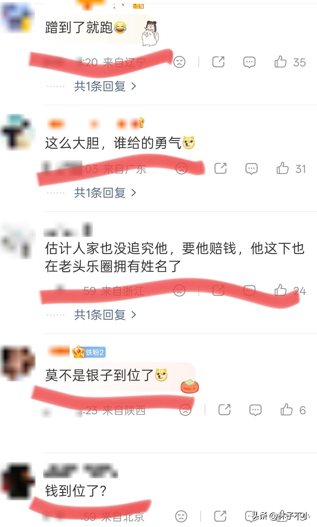This screenshot has height=527, width=317.
Task: Reply to the Guangdong comment via bubble icon
Action: [x=252, y=169]
